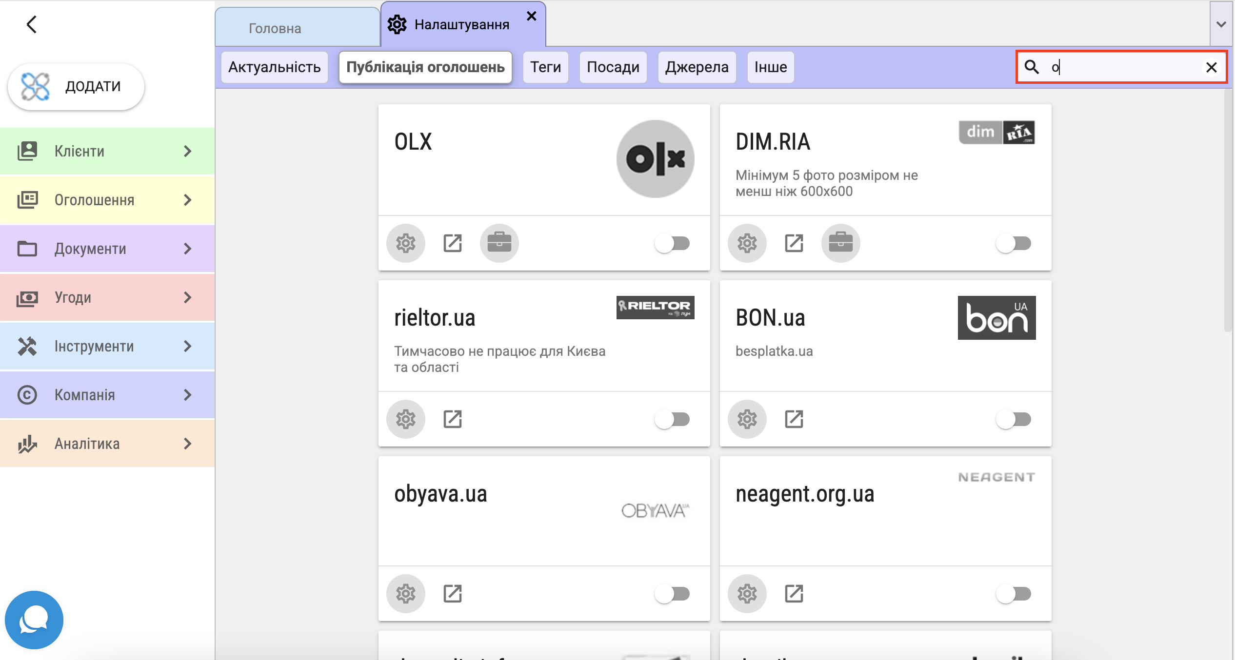Screen dimensions: 1235x660
Task: Click obyava.ua settings gear icon
Action: click(405, 593)
